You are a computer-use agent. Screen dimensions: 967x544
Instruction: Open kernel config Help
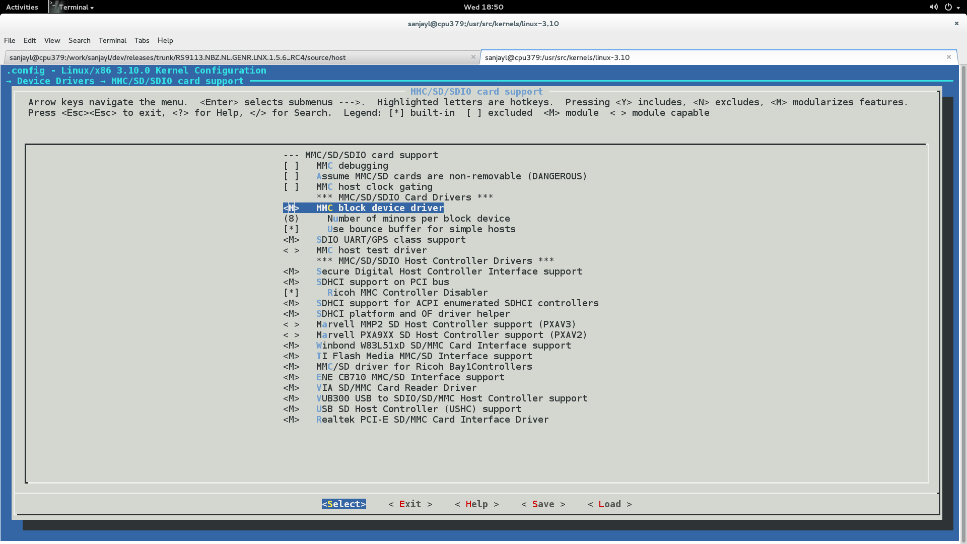[x=476, y=504]
